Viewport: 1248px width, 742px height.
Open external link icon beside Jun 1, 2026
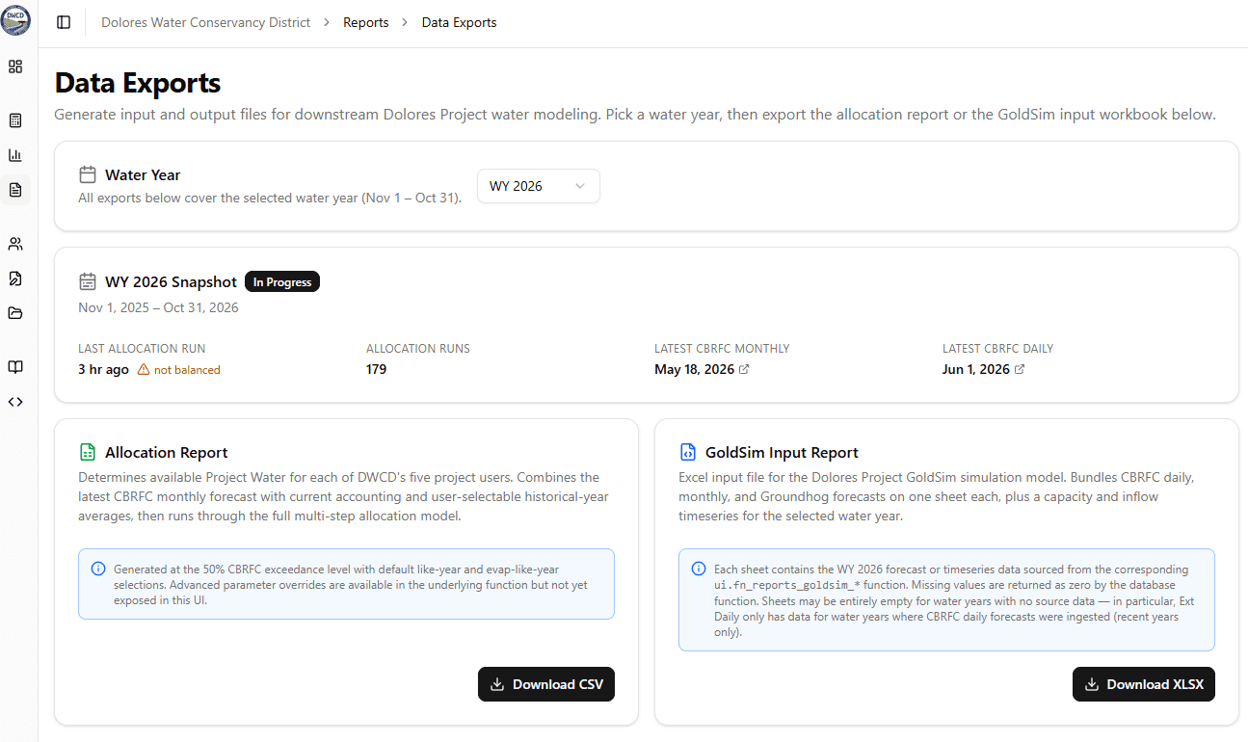1020,369
